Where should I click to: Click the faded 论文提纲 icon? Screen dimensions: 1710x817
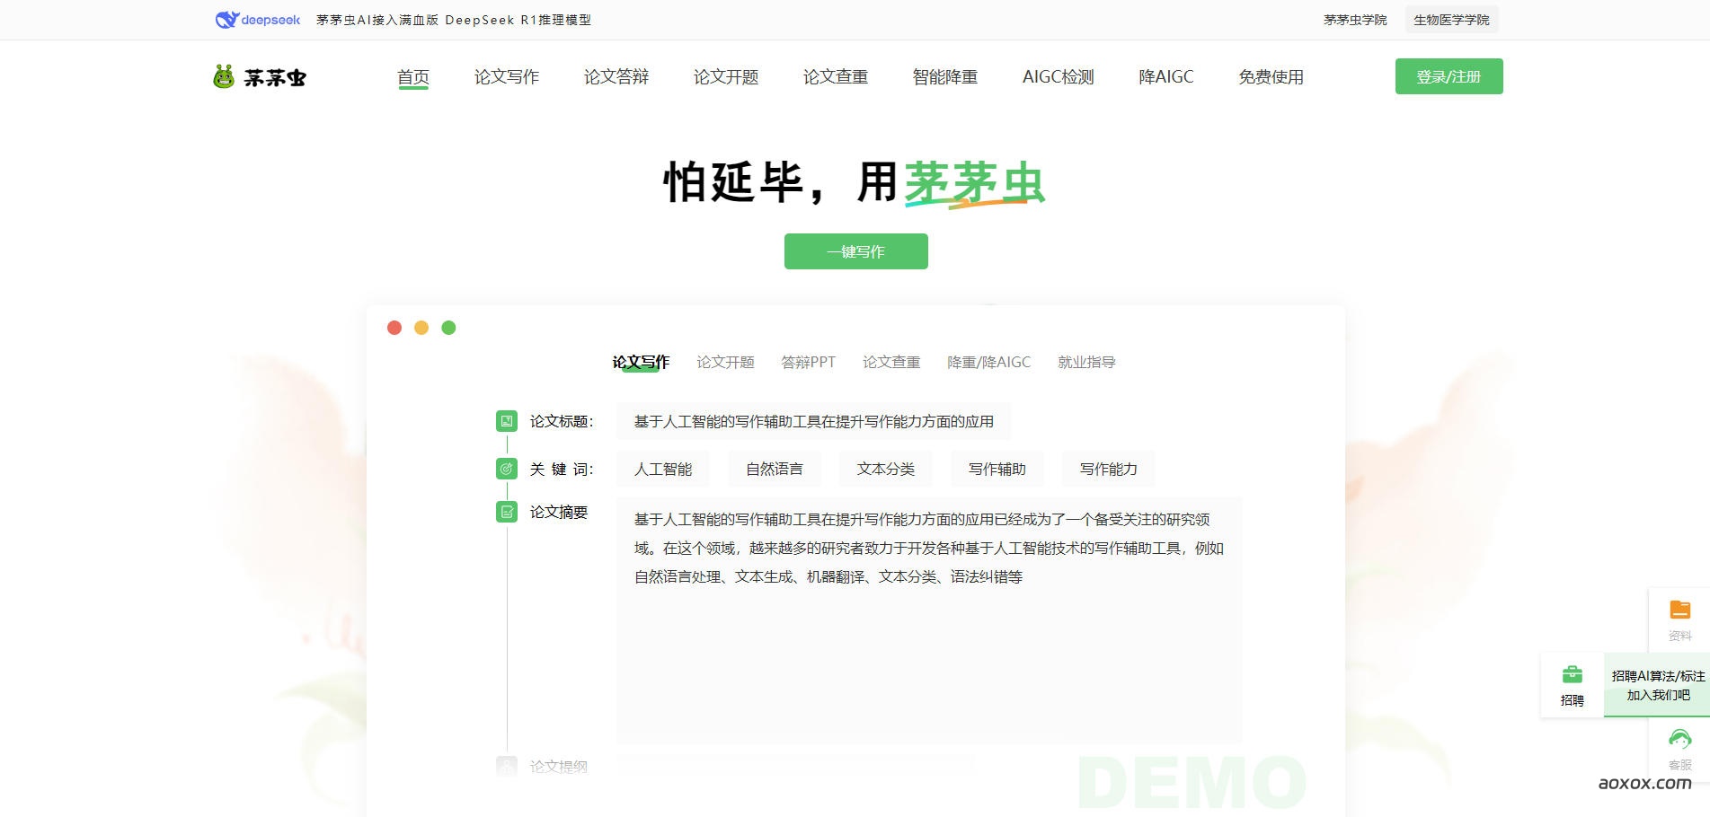pos(507,766)
